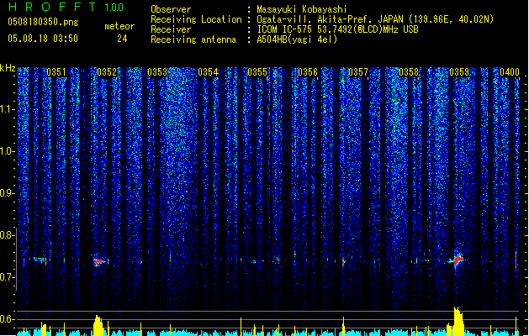Viewport: 529px width, 336px height.
Task: Click the date stamp 05.08.18 03:50
Action: point(43,39)
